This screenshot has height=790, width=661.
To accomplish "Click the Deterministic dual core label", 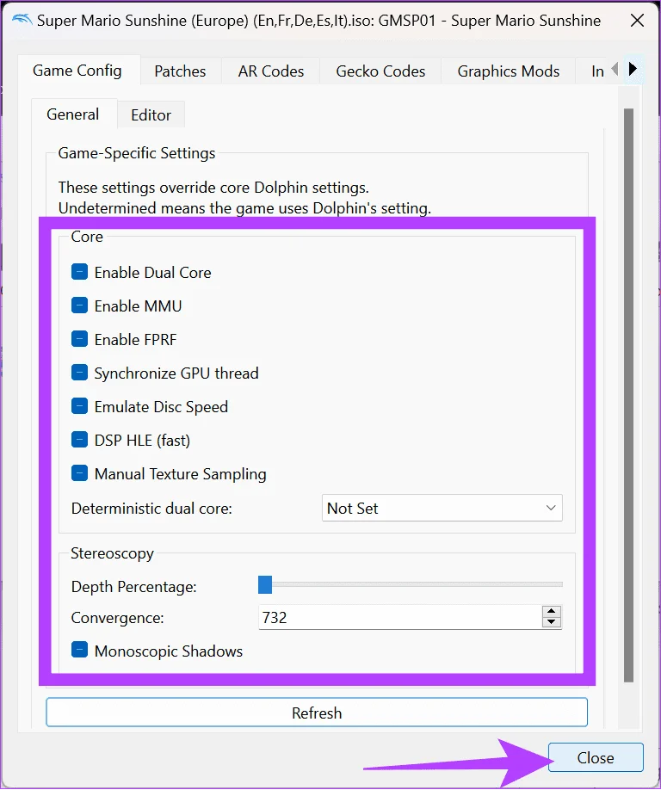I will point(151,509).
